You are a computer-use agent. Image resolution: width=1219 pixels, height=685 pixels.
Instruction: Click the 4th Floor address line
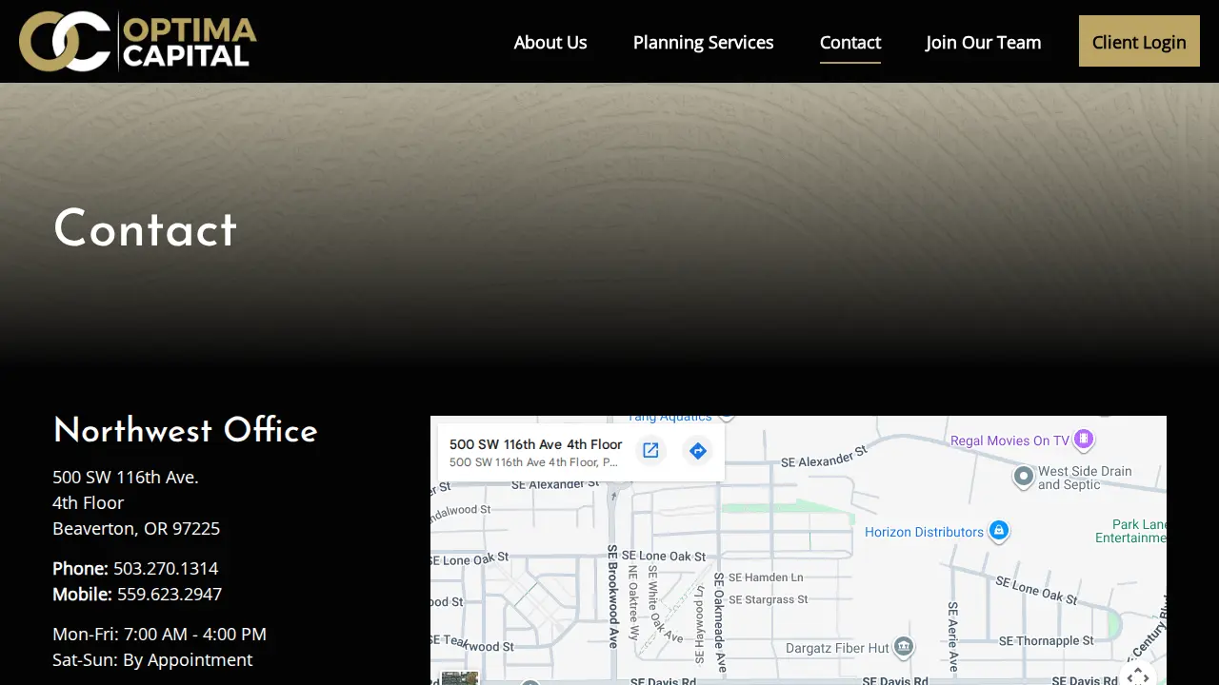88,502
